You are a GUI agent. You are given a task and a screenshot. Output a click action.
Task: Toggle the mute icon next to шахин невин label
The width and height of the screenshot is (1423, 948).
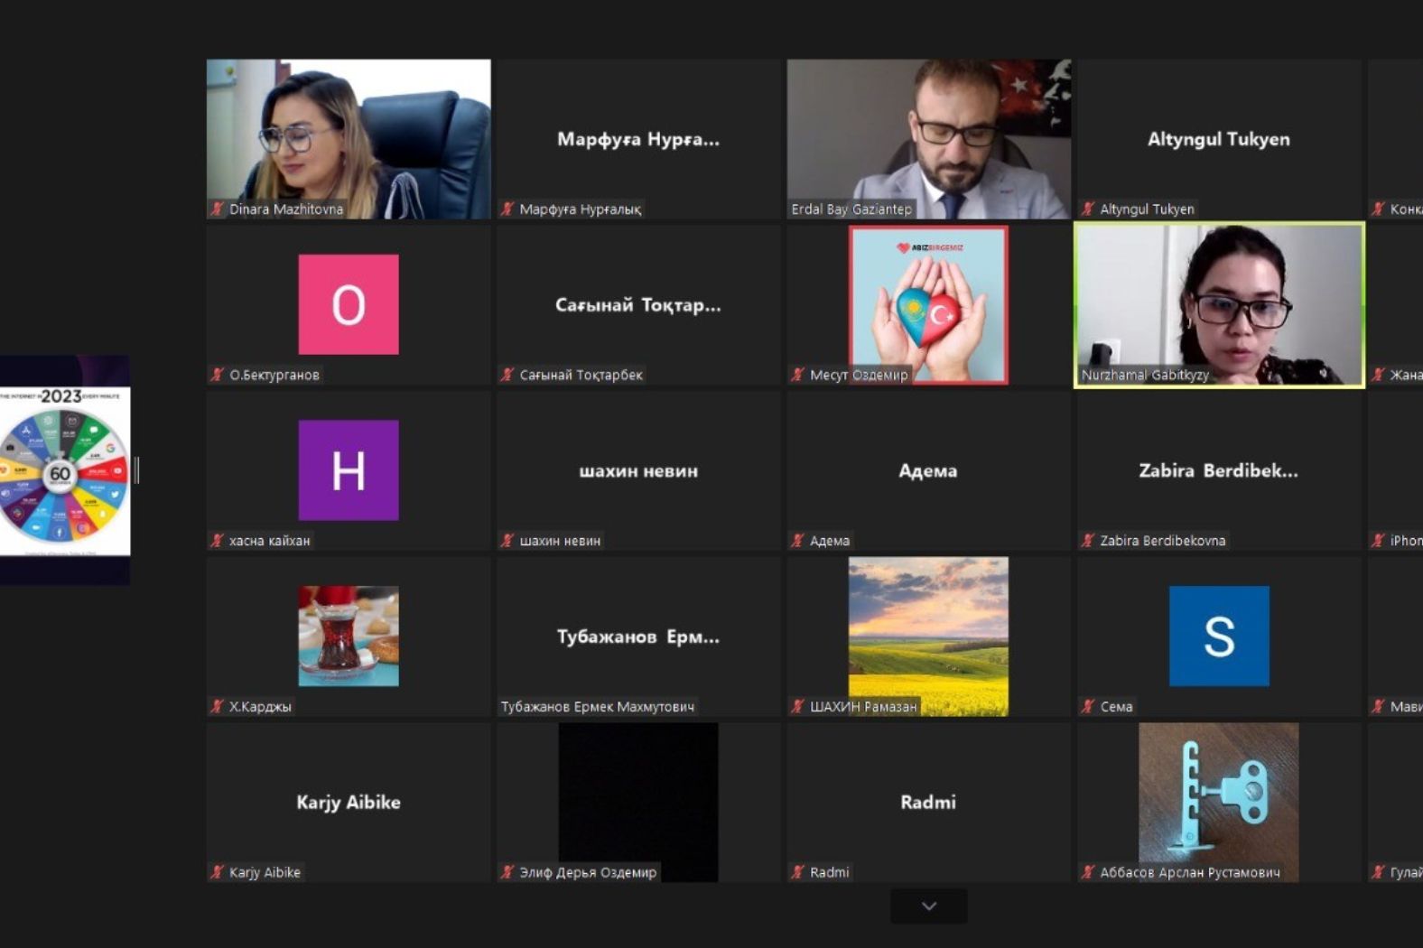point(507,541)
